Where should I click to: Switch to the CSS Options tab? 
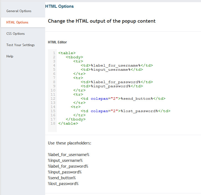16,34
